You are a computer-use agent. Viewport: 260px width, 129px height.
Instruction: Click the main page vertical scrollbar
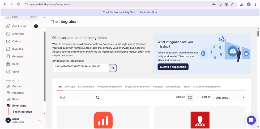258,33
